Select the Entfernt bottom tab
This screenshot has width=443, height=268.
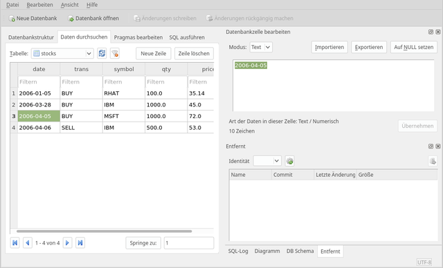330,251
